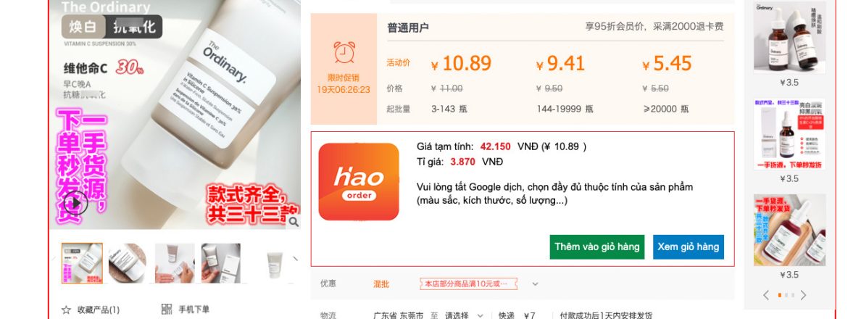The width and height of the screenshot is (848, 319).
Task: Open the coupon tag 本店部分商品满10元
Action: click(468, 284)
